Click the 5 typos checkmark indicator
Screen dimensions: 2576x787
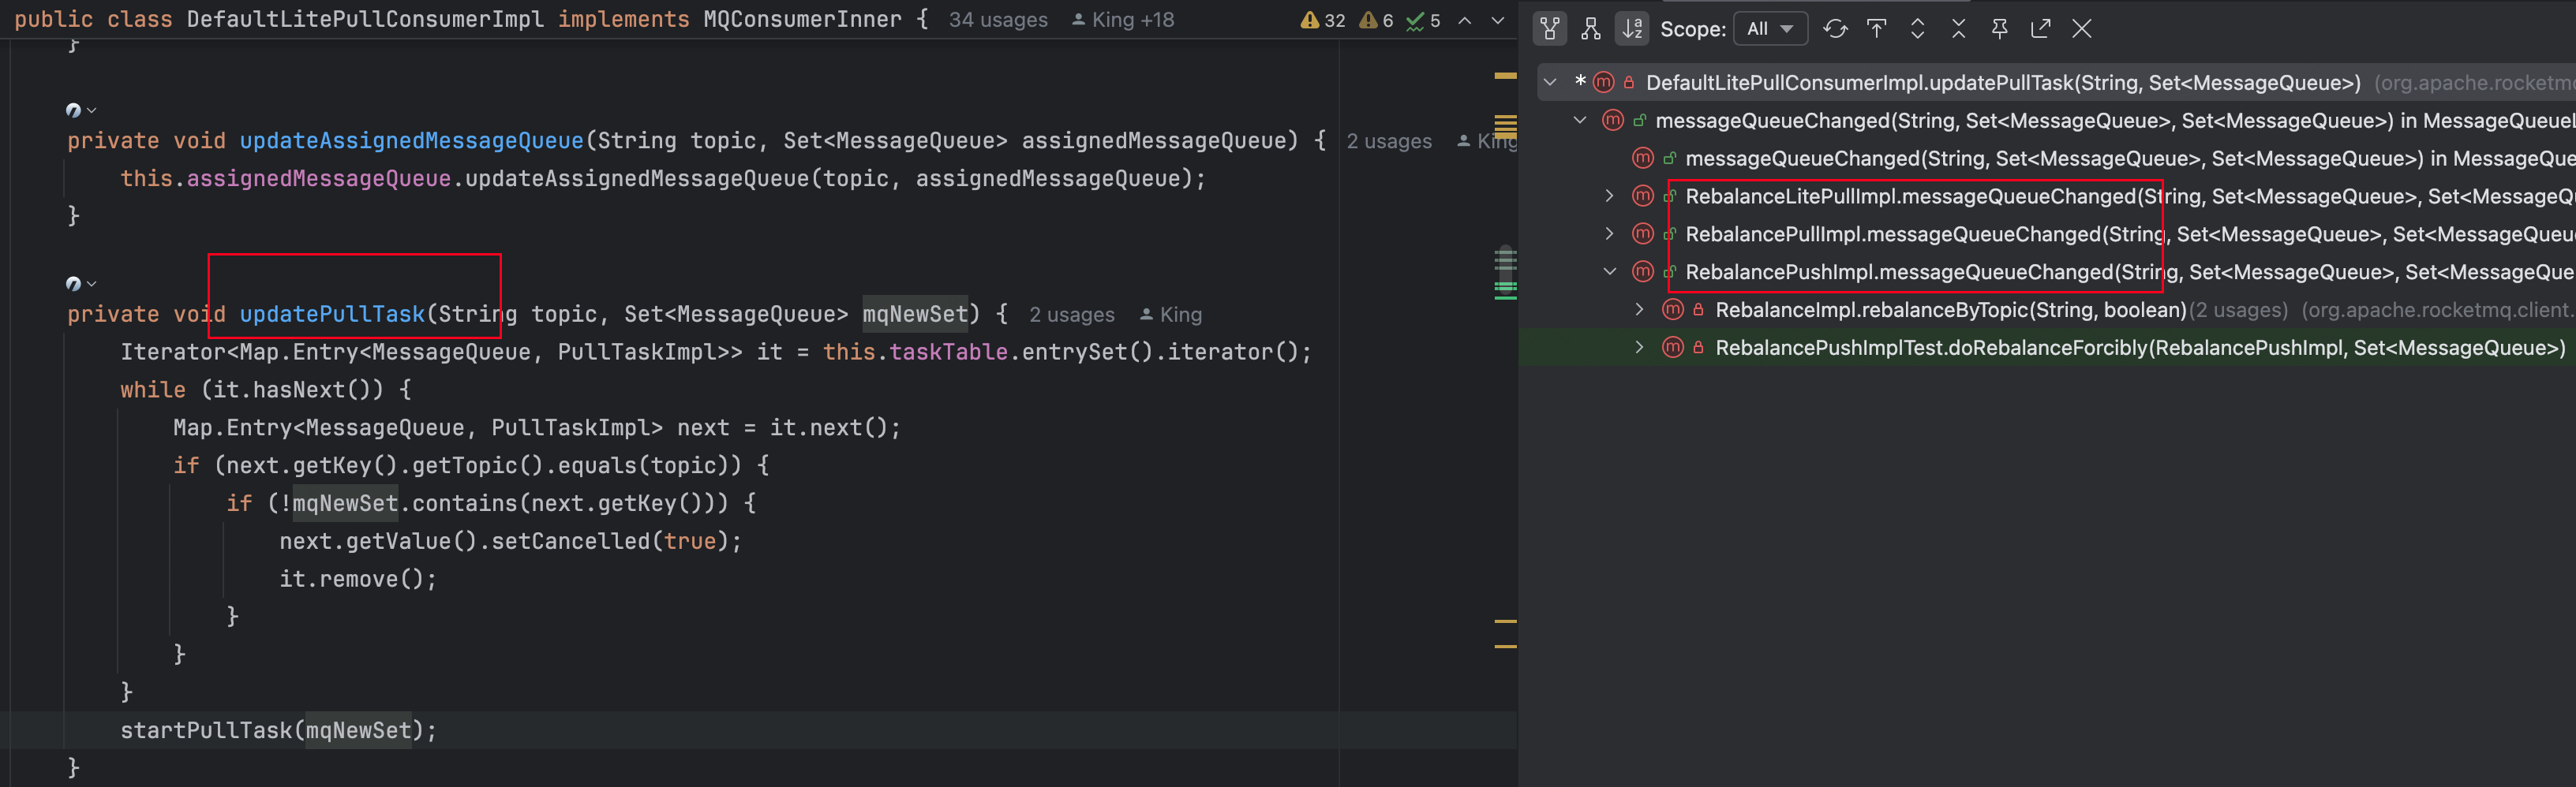click(1423, 20)
